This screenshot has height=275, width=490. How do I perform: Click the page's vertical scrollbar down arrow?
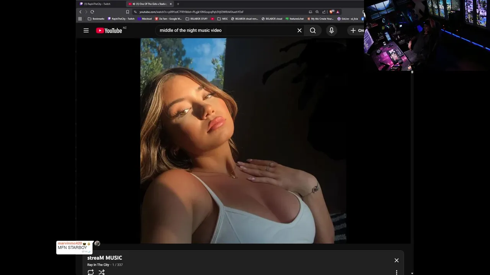tap(412, 273)
